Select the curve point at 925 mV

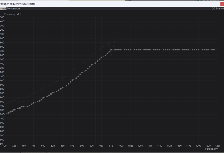[92, 65]
